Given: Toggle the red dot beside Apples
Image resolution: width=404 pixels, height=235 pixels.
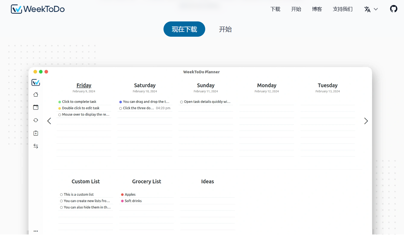Looking at the screenshot, I should [x=122, y=195].
